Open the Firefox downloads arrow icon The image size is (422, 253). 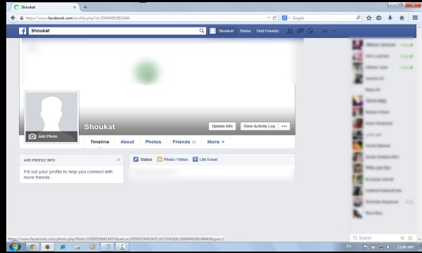(390, 18)
